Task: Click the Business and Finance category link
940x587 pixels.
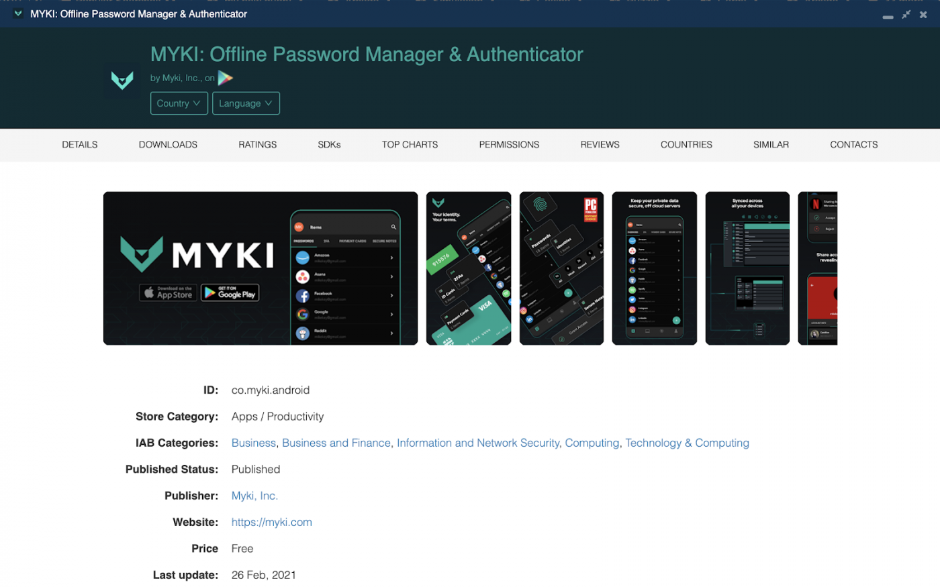Action: point(336,443)
